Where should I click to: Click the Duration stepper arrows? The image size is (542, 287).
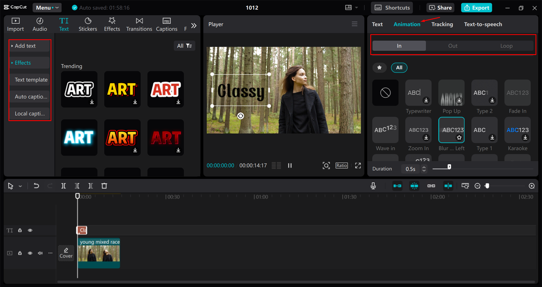coord(424,169)
